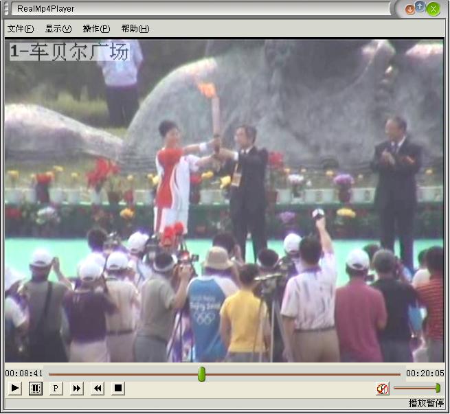
Task: Stop video playback
Action: pos(118,389)
